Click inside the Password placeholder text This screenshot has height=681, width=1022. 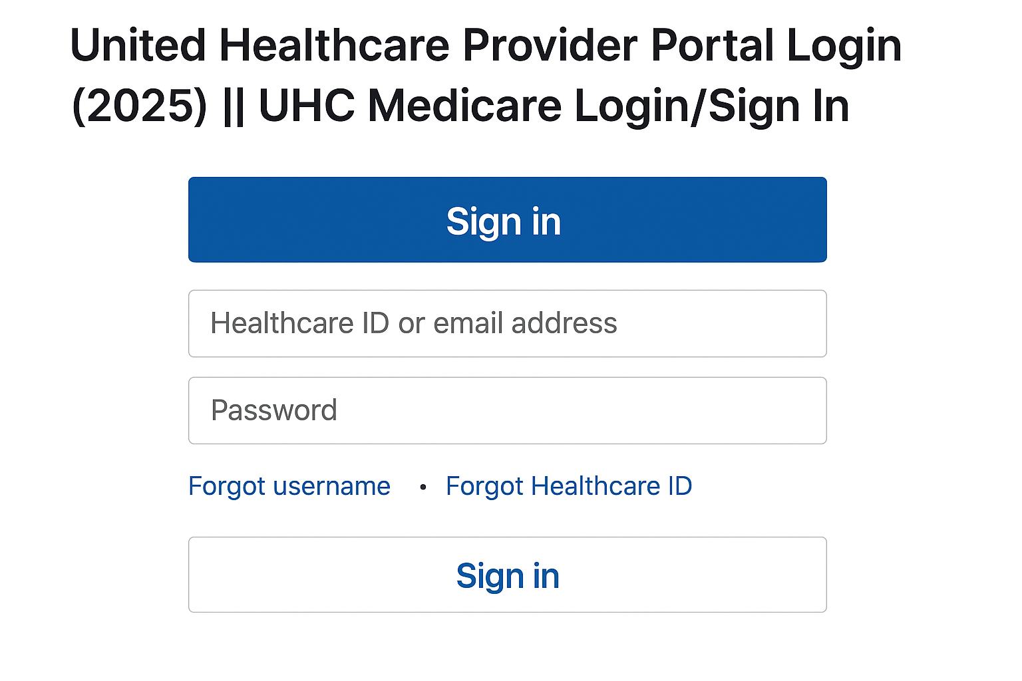click(274, 410)
